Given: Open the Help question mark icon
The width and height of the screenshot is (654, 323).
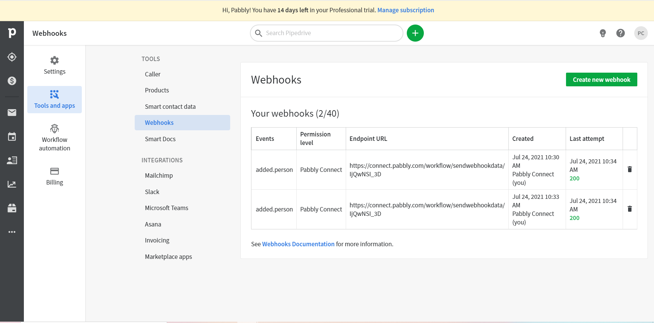Looking at the screenshot, I should (621, 33).
